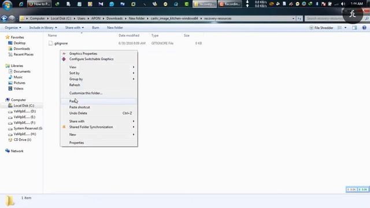The image size is (370, 208).
Task: Choose Configure Switchable Graphics menu entry
Action: (x=99, y=59)
